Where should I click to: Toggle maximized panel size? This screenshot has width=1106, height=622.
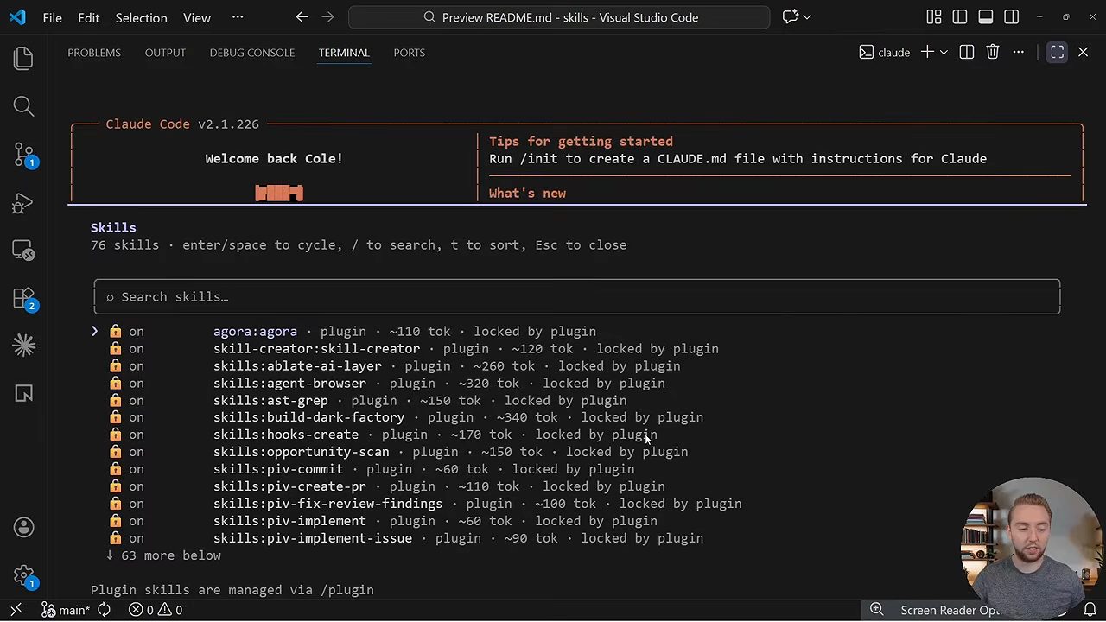1057,53
